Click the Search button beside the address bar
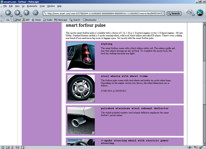 [174, 14]
